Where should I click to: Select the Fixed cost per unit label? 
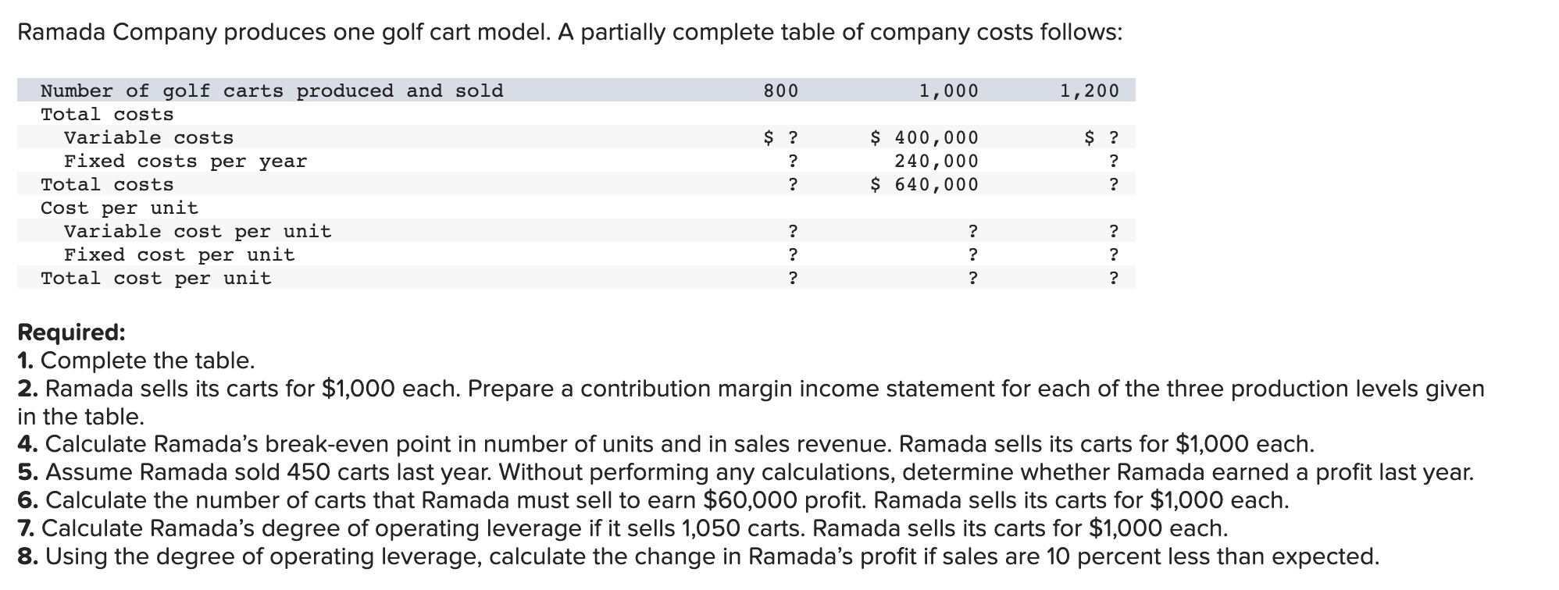[179, 255]
